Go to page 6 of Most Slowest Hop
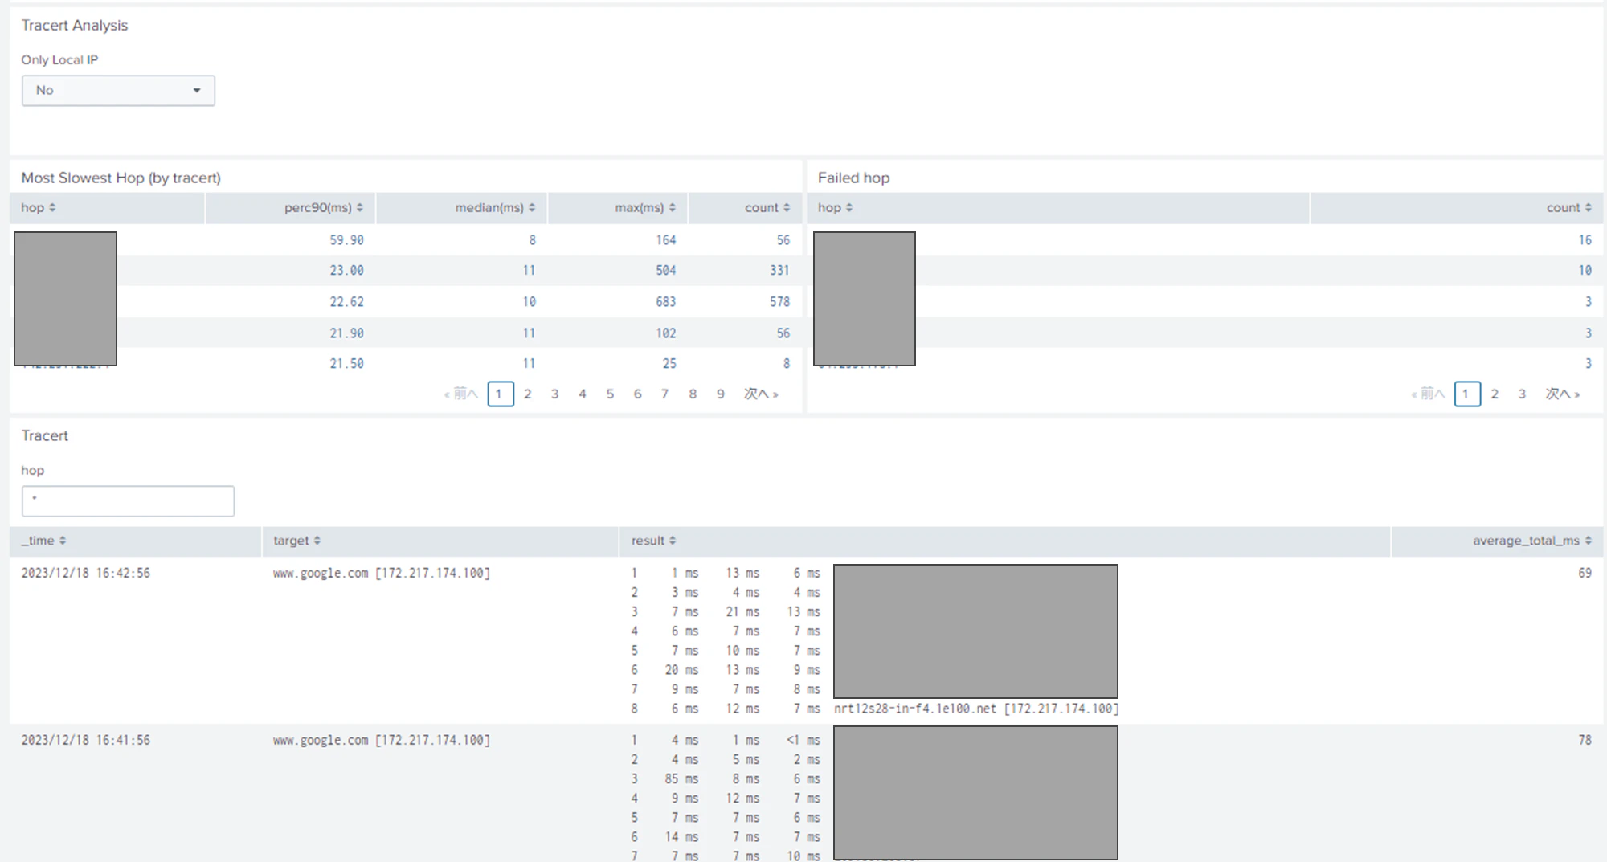Viewport: 1607px width, 862px height. (x=638, y=394)
